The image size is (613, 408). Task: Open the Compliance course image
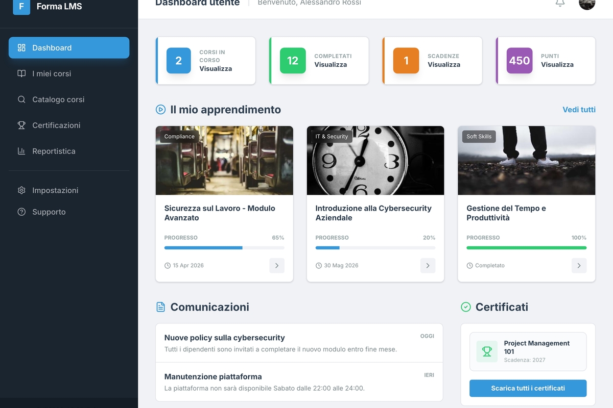[x=224, y=161]
